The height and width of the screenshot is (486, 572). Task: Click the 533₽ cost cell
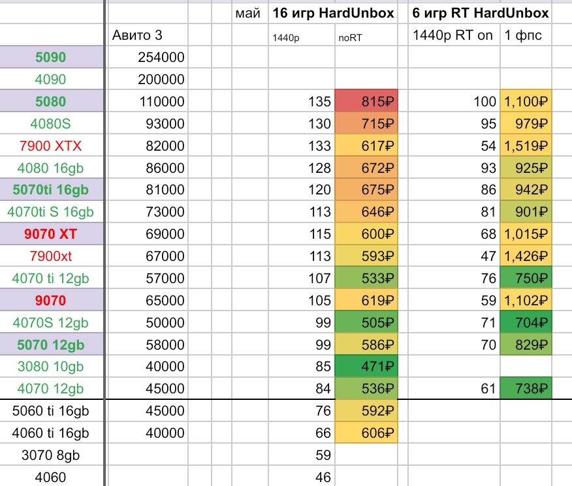(x=366, y=279)
